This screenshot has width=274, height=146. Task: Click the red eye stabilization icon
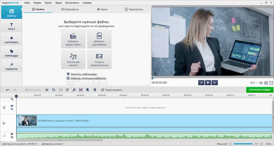[81, 90]
